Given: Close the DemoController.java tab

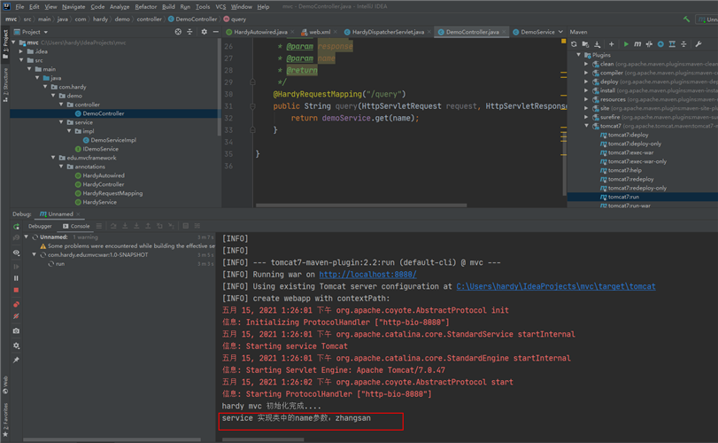Looking at the screenshot, I should point(504,32).
